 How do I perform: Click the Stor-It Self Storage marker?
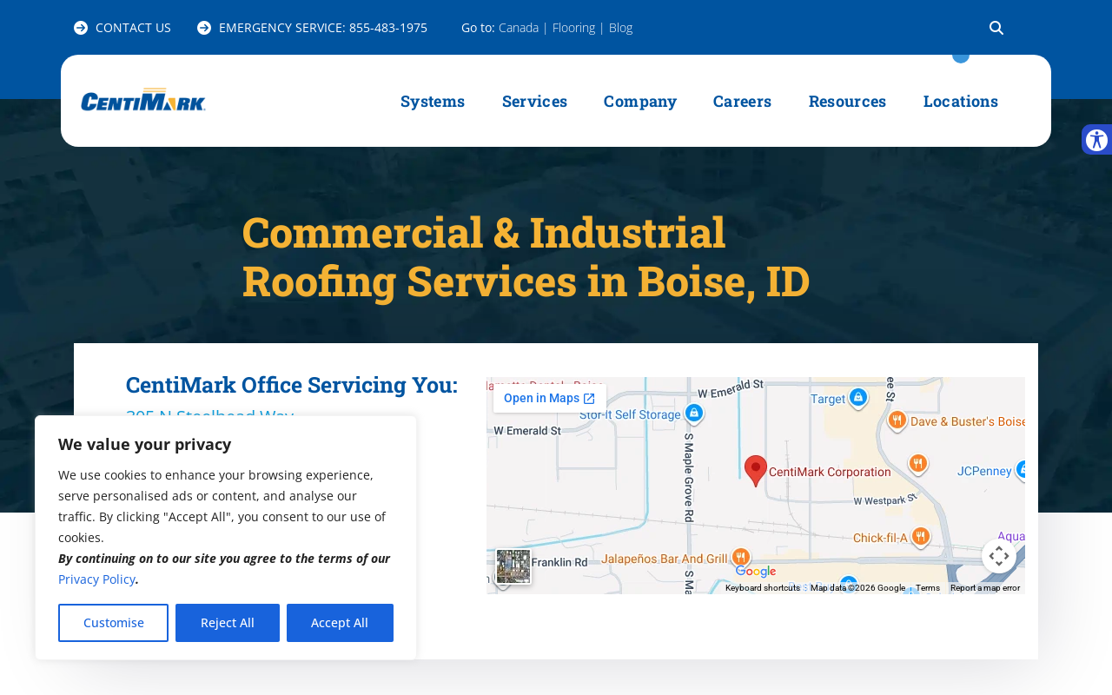(x=693, y=413)
